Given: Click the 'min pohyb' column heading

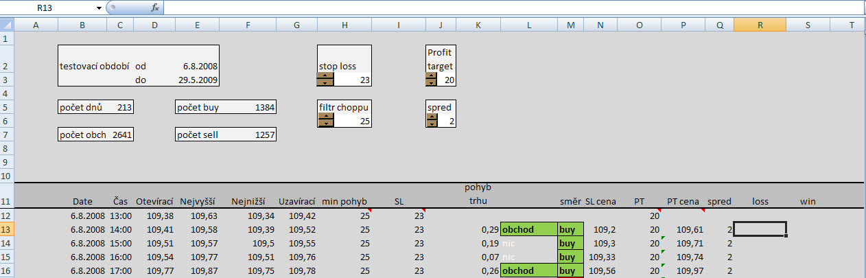Looking at the screenshot, I should point(344,202).
